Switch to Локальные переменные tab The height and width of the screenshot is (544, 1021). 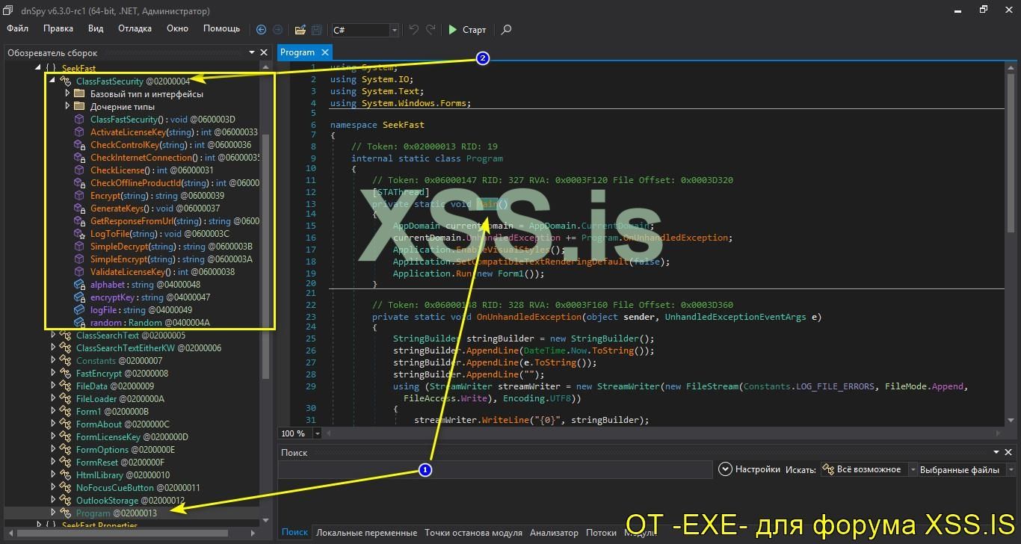tap(366, 533)
